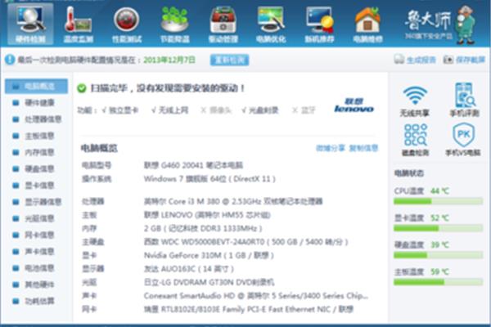Screen dimensions: 491x327
Task: Click the 显卡温度 52℃ progress bar
Action: [x=438, y=228]
